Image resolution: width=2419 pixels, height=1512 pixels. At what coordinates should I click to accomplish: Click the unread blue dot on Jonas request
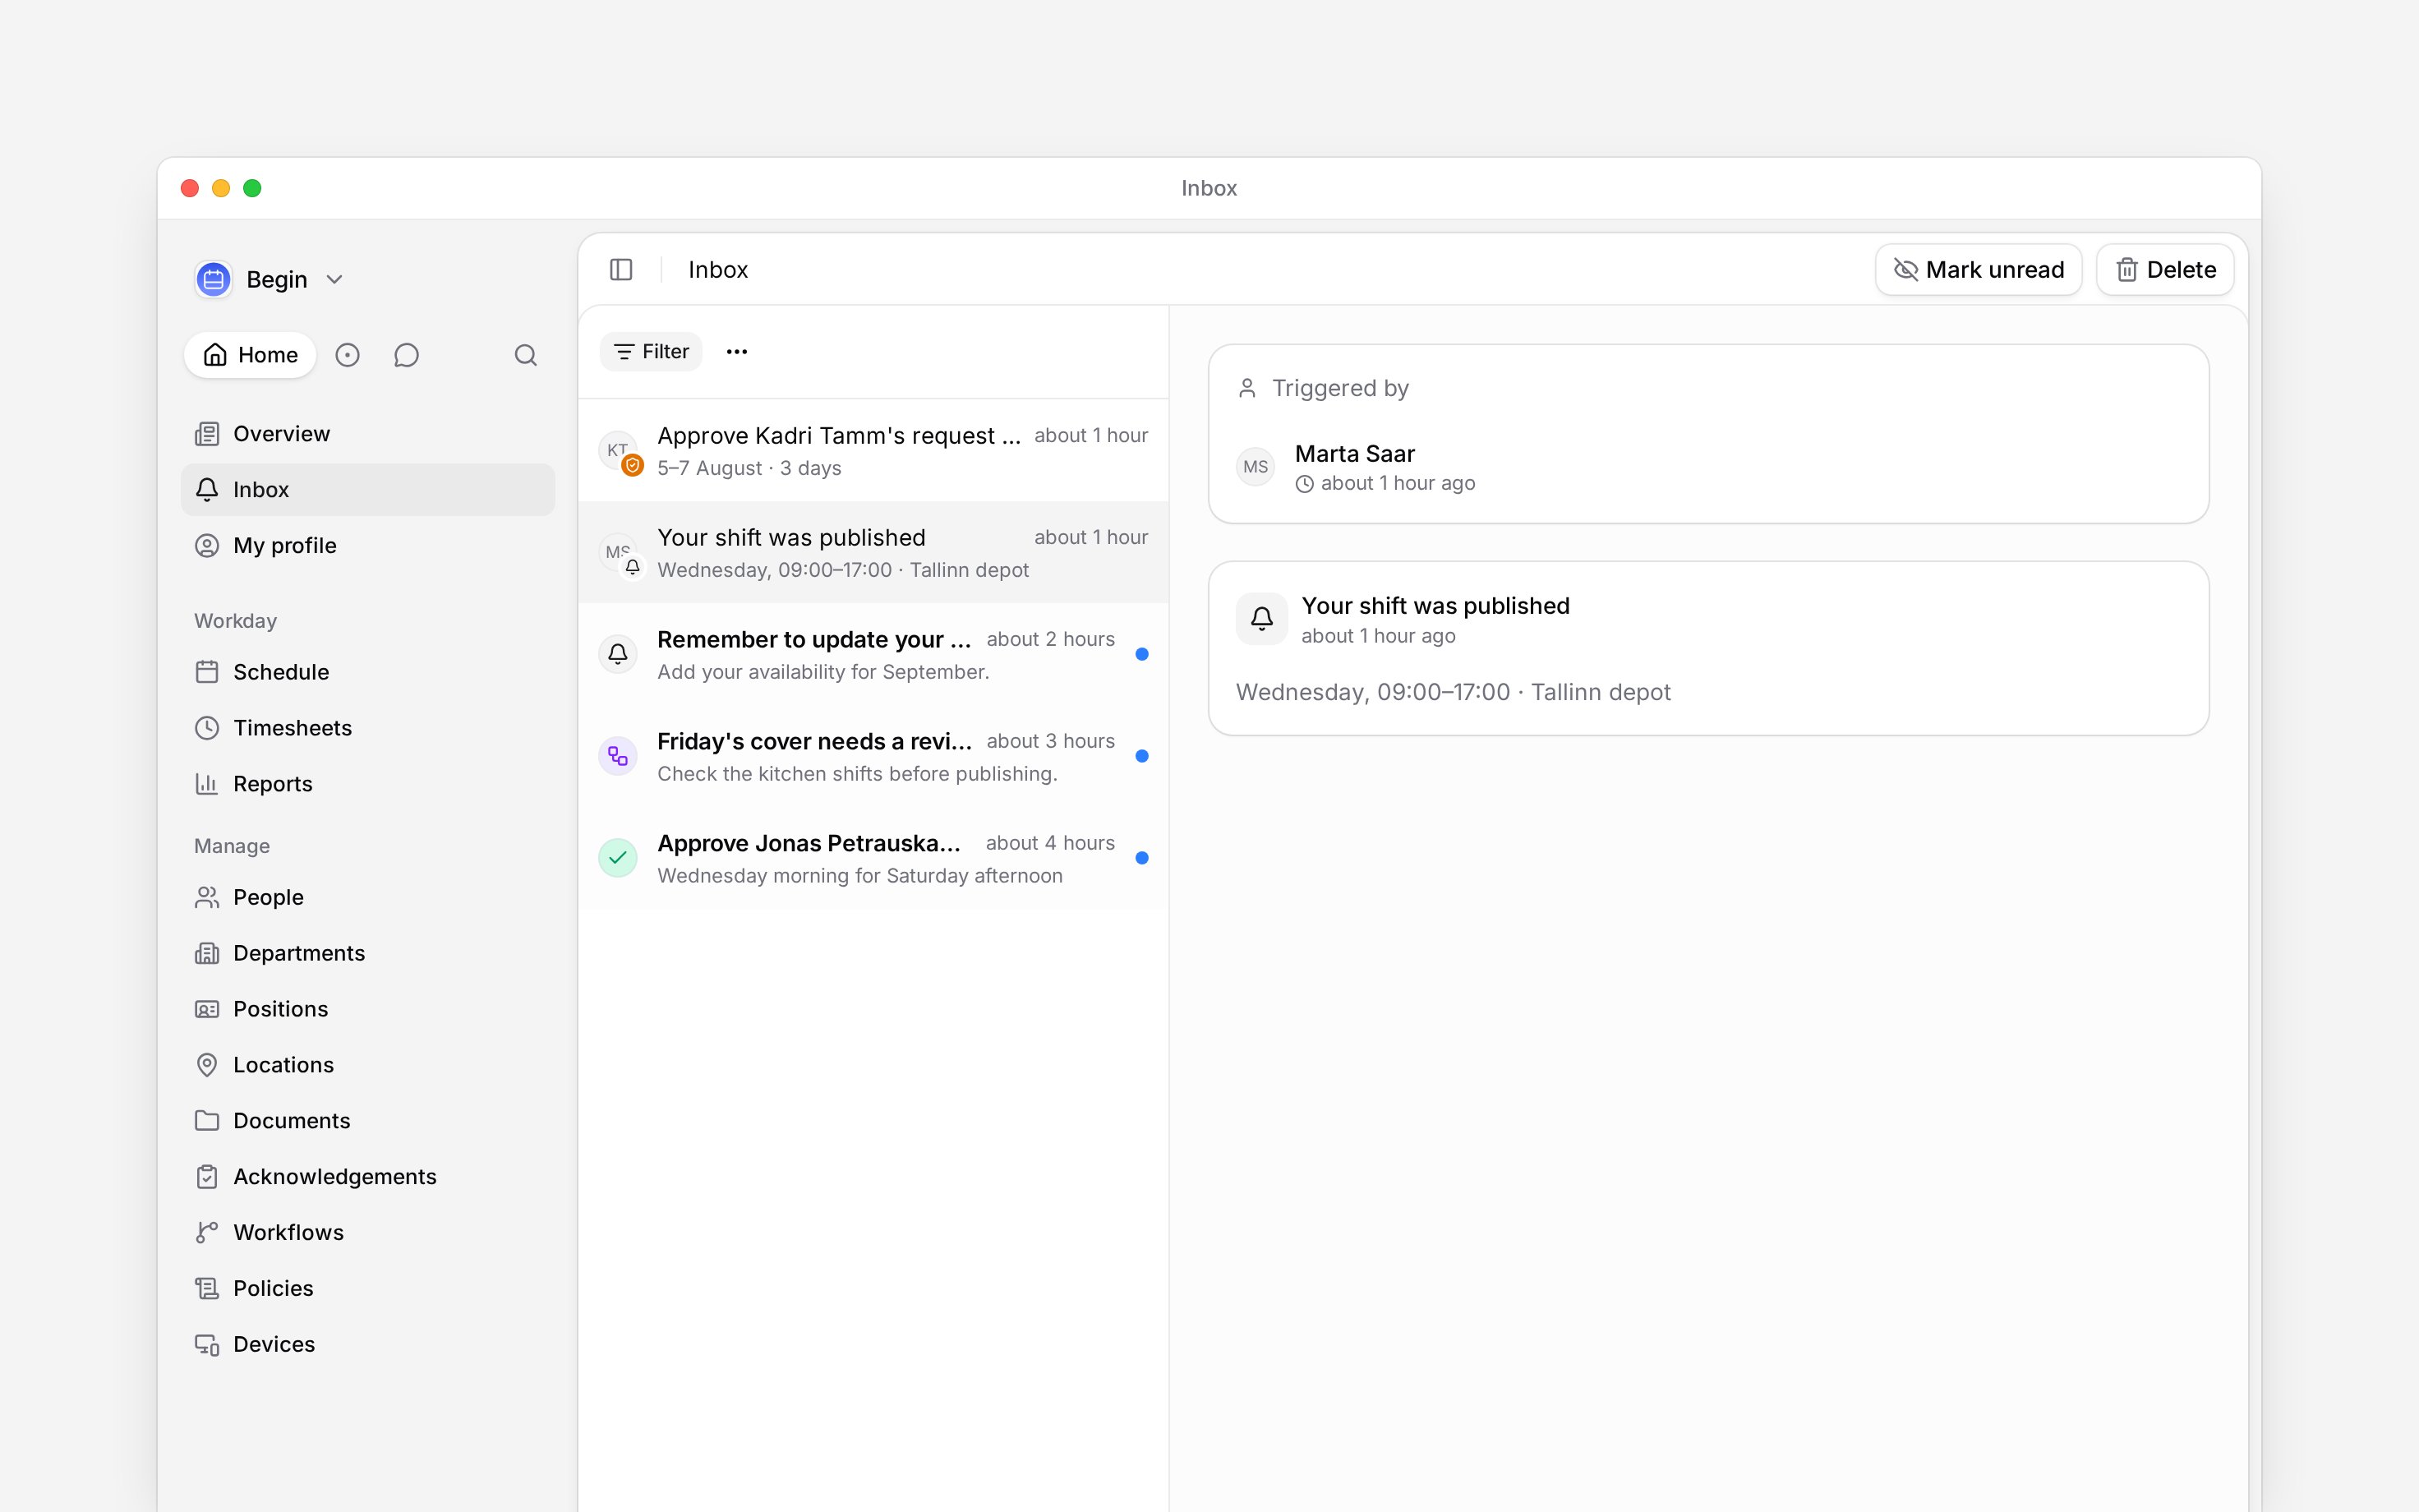coord(1141,858)
